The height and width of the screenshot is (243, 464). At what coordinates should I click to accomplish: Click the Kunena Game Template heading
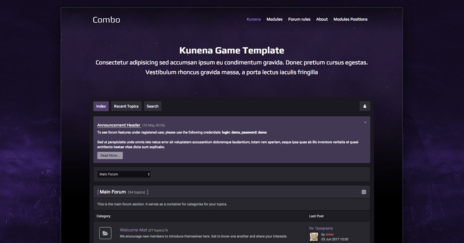click(x=232, y=50)
